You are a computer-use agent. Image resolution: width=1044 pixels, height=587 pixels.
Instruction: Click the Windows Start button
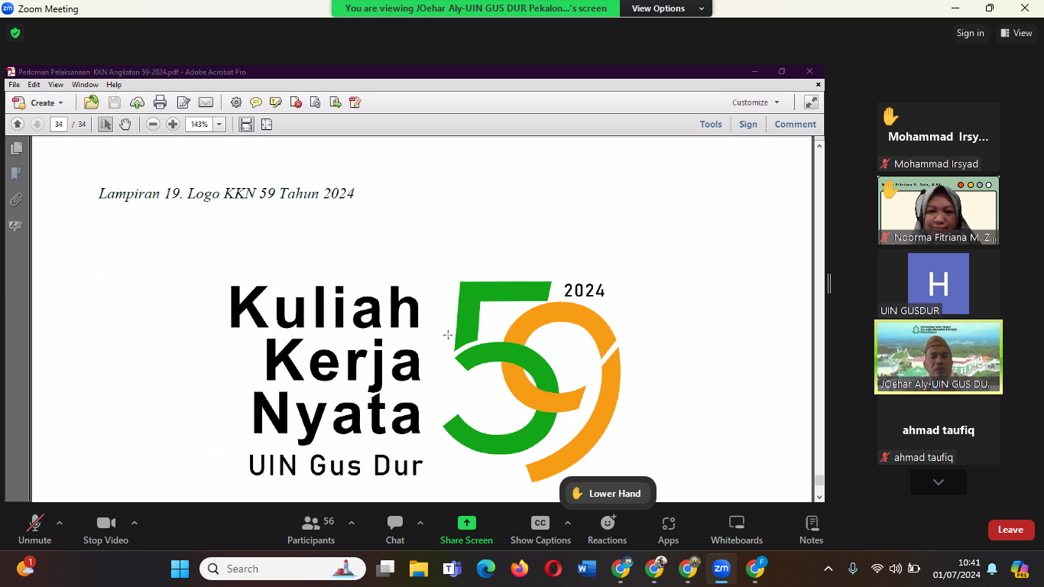pyautogui.click(x=180, y=569)
